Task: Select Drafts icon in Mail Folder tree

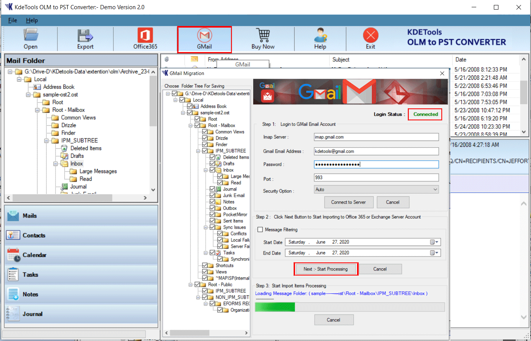Action: coord(64,156)
